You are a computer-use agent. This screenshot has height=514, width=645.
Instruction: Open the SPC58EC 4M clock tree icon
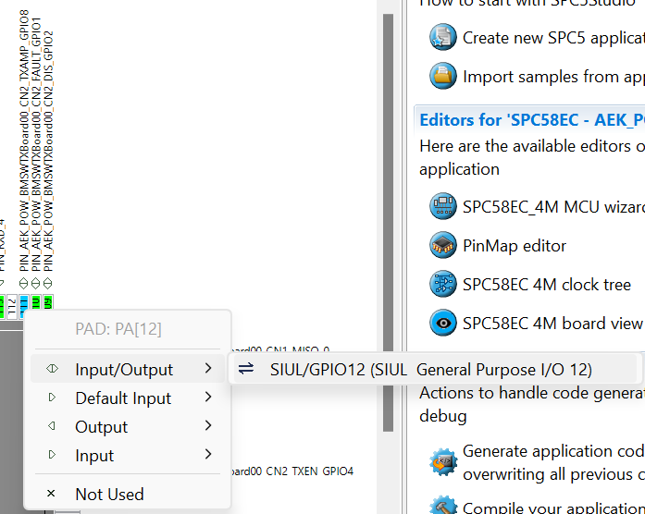(442, 284)
